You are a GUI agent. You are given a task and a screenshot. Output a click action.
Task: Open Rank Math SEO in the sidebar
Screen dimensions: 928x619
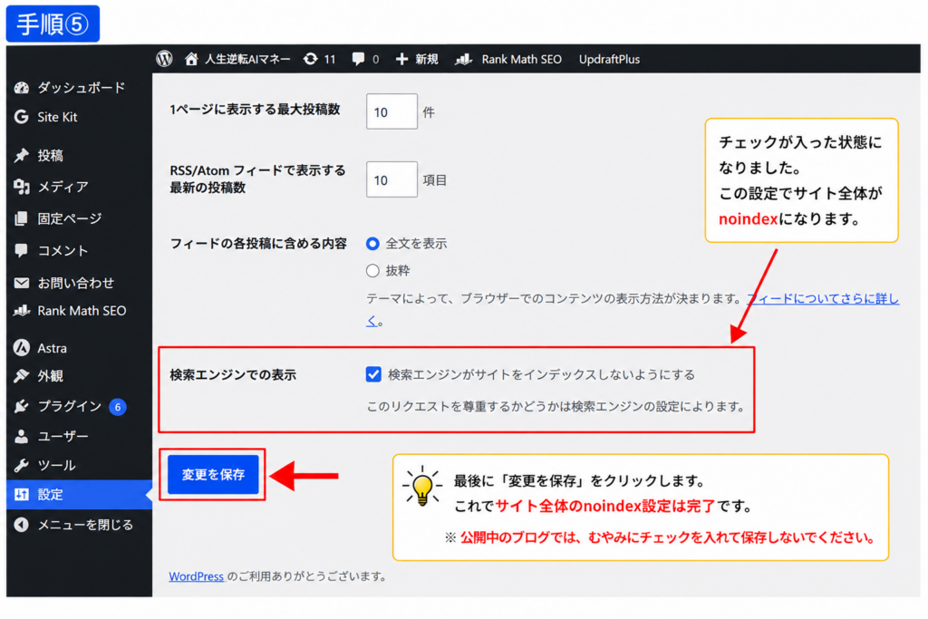[x=80, y=311]
